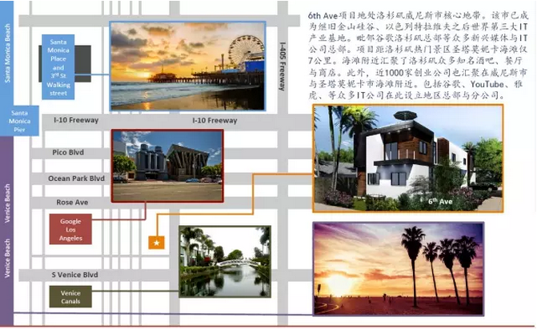Click the purple Venice Beach sidebar strip

[x=7, y=231]
